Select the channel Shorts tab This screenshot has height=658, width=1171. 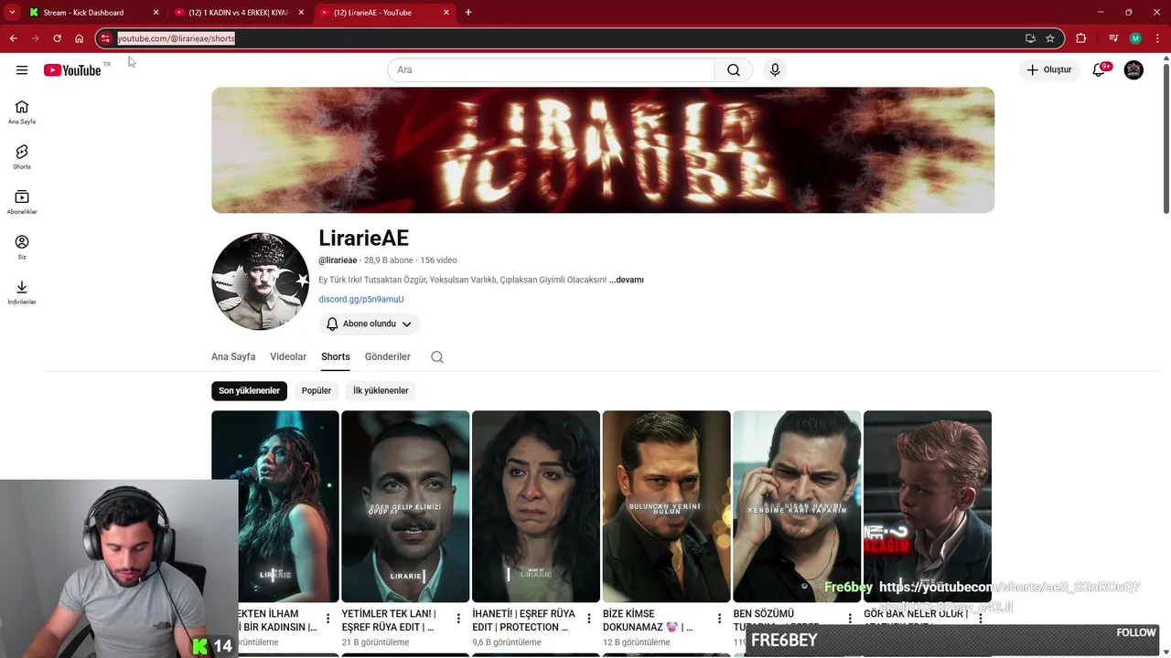tap(336, 357)
